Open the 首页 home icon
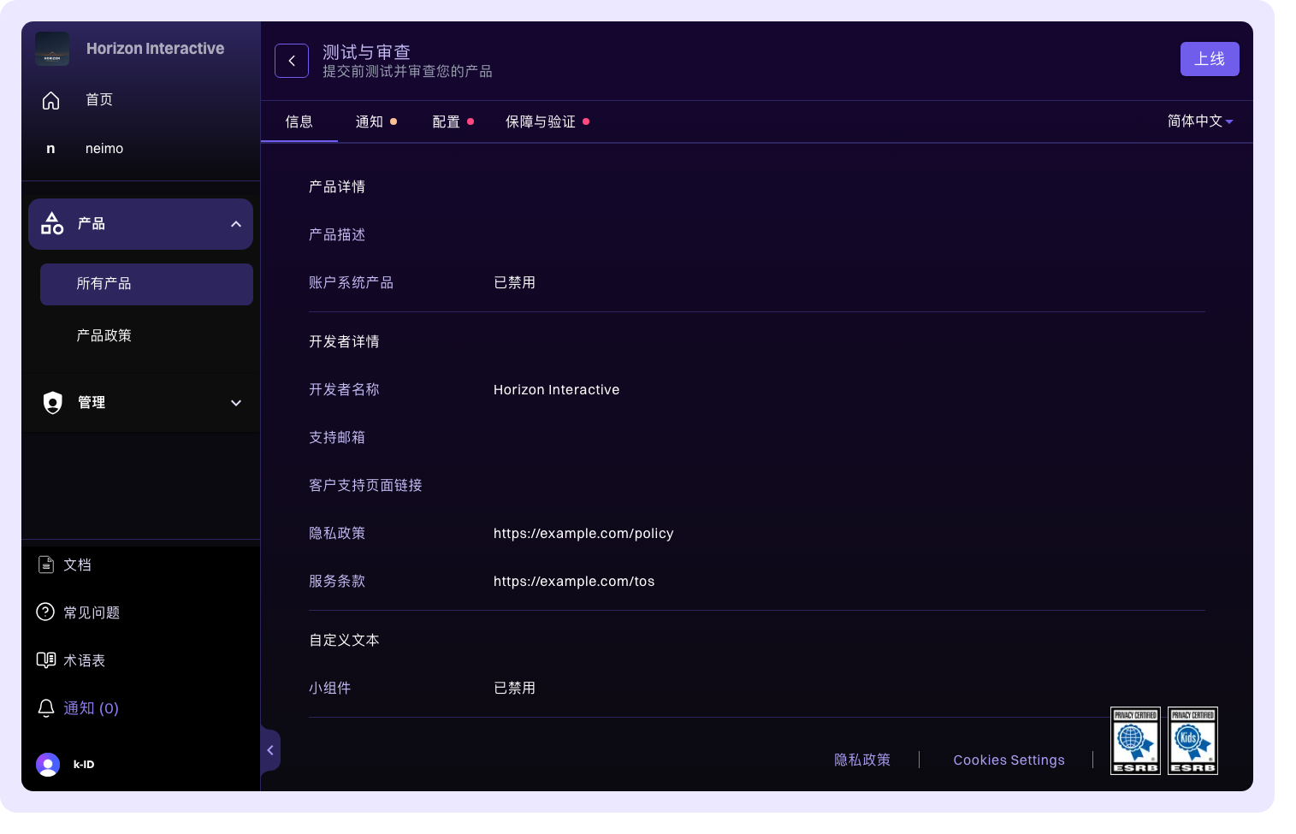The image size is (1296, 834). (51, 100)
